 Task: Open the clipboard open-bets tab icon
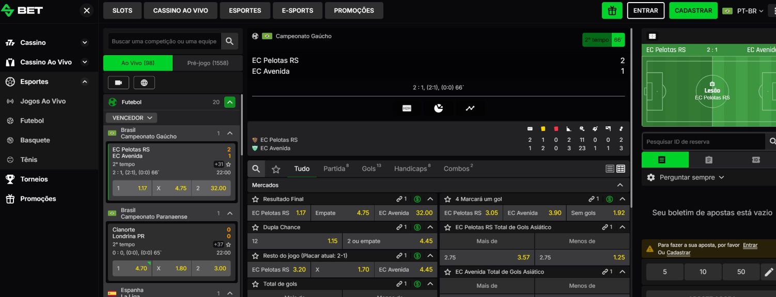(709, 160)
